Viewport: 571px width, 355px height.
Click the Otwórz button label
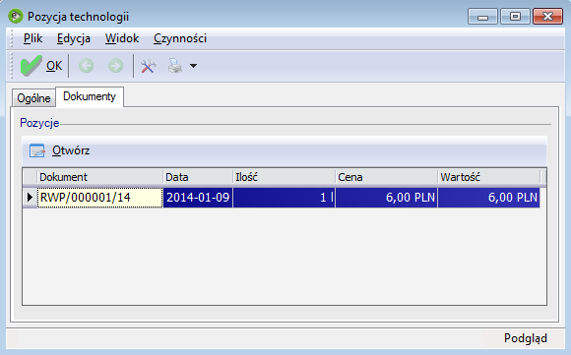[x=71, y=150]
